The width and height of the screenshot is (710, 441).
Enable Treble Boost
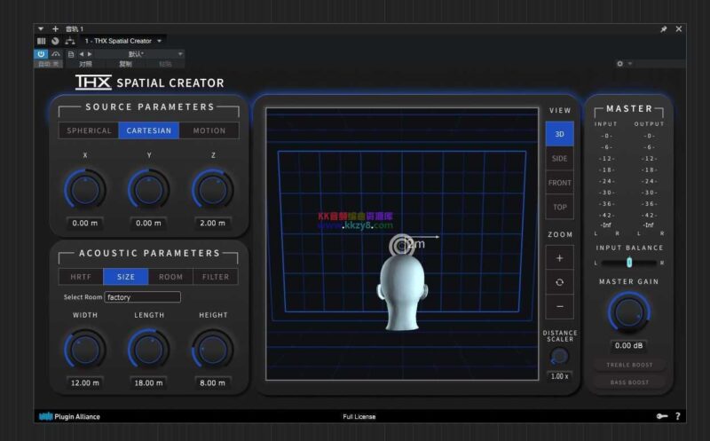(629, 365)
